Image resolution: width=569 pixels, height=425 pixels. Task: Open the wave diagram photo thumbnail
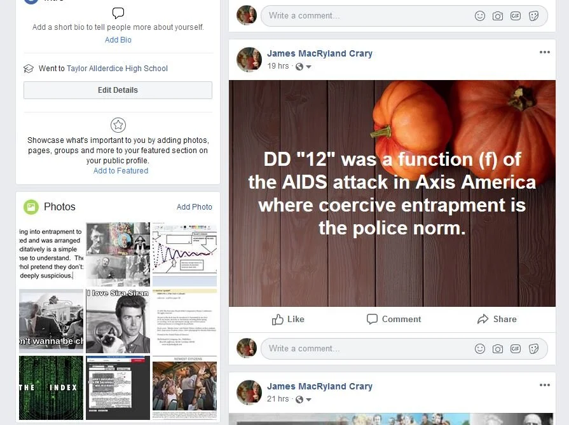[185, 254]
